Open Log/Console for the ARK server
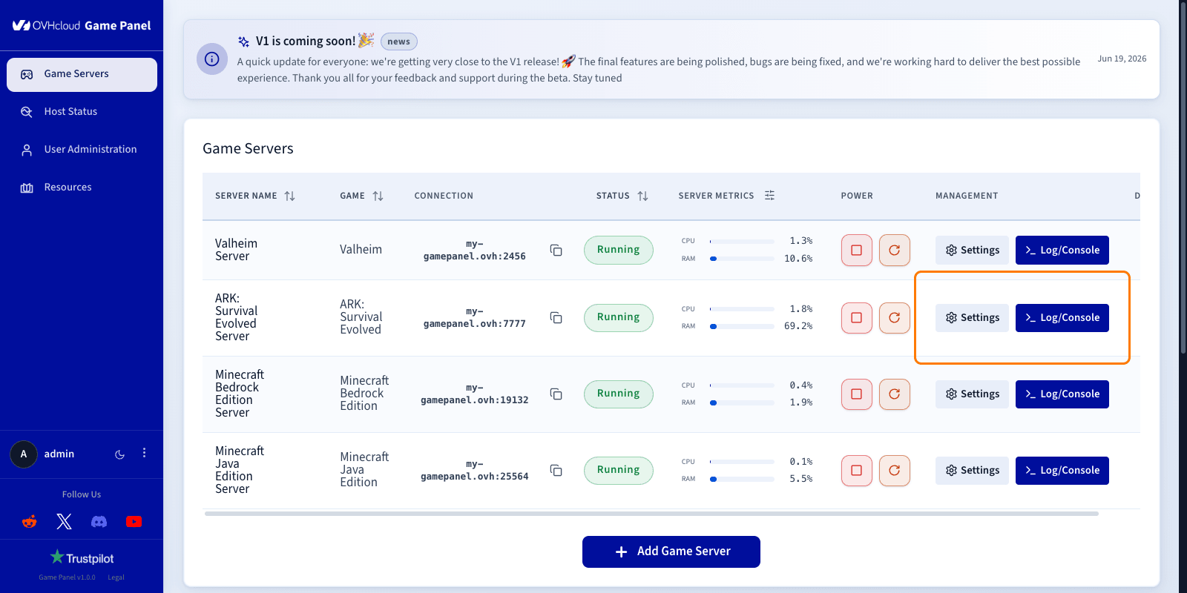This screenshot has width=1187, height=593. click(x=1062, y=318)
